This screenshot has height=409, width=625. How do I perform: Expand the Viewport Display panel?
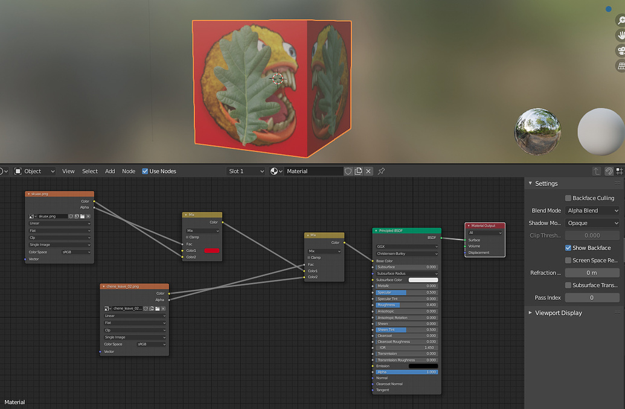point(531,312)
